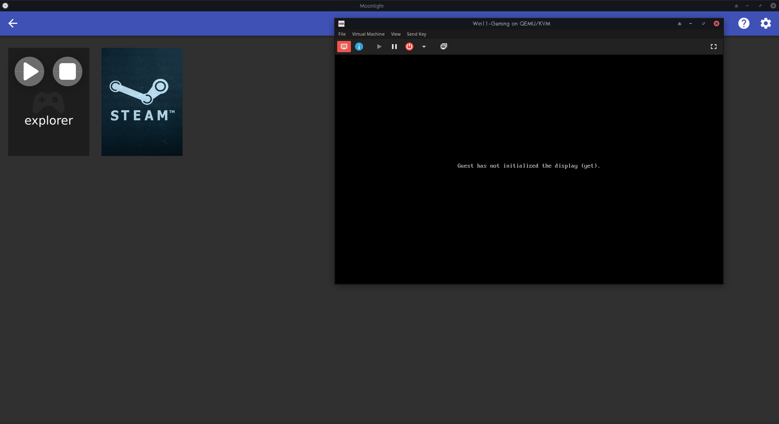Stop the running explorer session
This screenshot has height=424, width=779.
[x=67, y=72]
